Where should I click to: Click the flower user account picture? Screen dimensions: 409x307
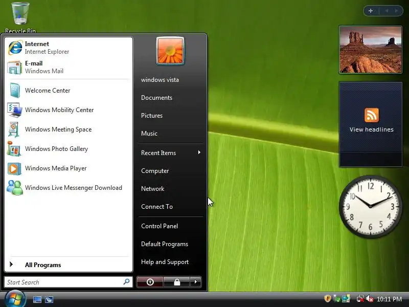(x=170, y=51)
